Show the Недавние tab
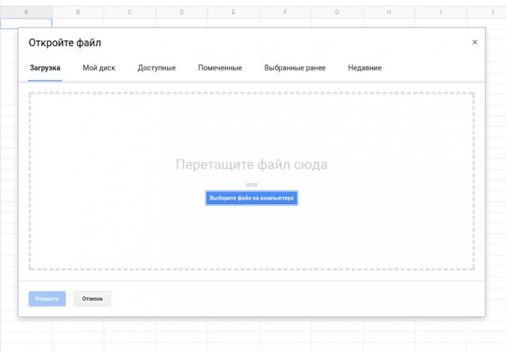 365,68
